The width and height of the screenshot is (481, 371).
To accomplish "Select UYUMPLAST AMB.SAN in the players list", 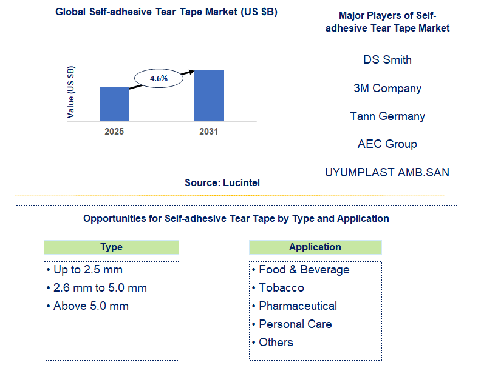I will (x=387, y=173).
